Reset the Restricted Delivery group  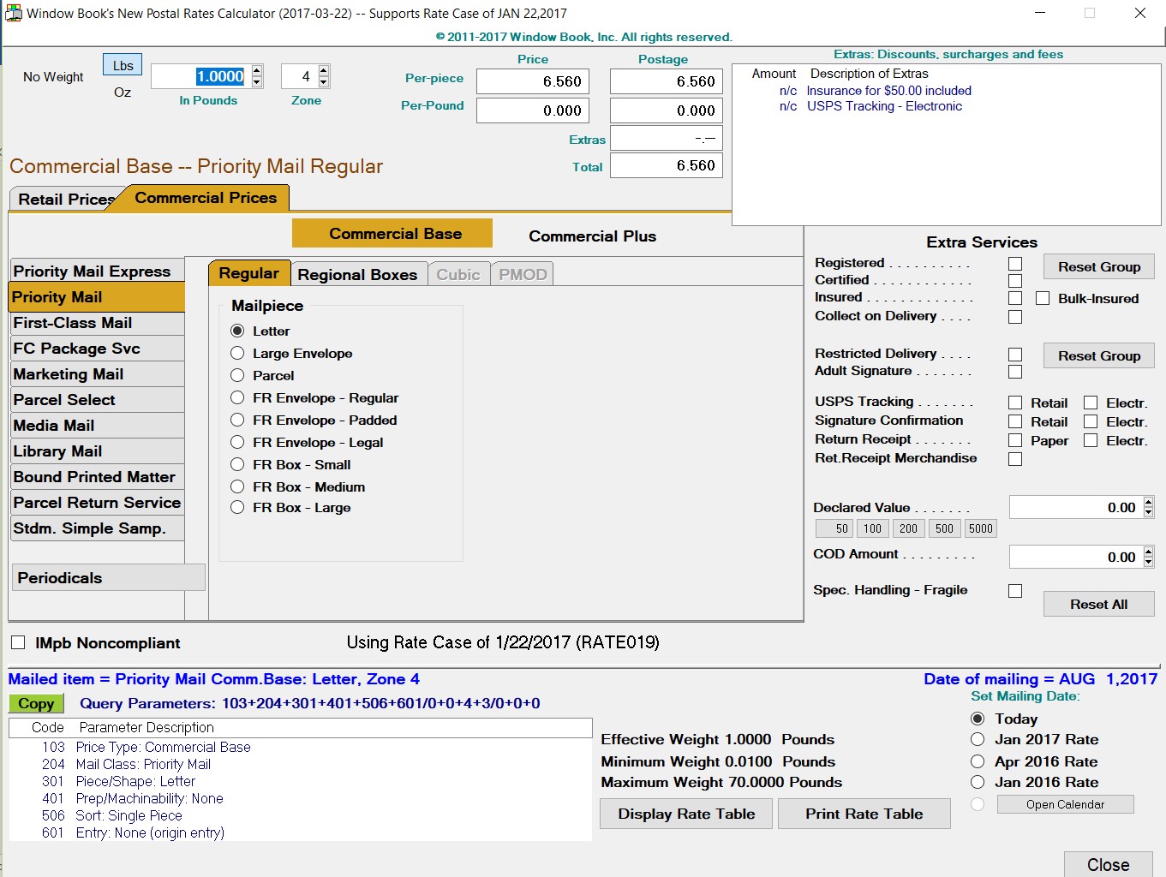1098,355
